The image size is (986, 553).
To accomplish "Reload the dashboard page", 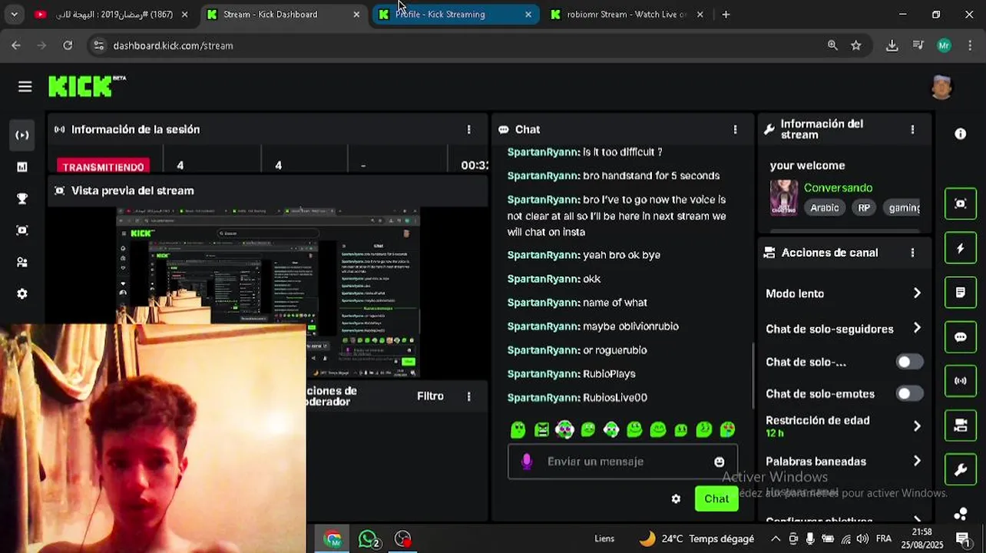I will pyautogui.click(x=68, y=45).
